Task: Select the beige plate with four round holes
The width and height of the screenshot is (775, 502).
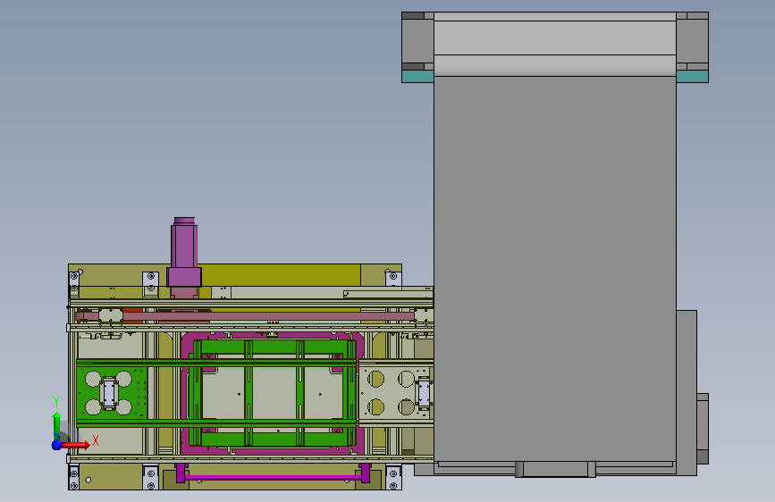Action: point(394,393)
